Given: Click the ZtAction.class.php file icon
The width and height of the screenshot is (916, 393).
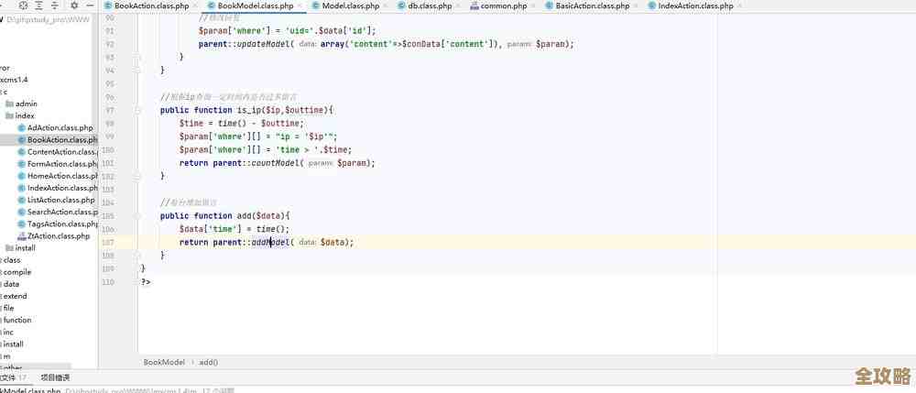Looking at the screenshot, I should point(21,235).
